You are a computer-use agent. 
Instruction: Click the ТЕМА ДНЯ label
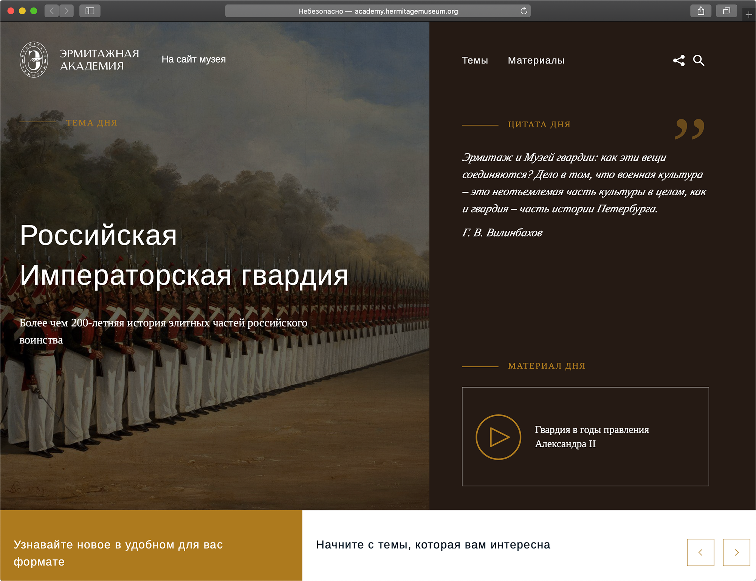pos(91,123)
